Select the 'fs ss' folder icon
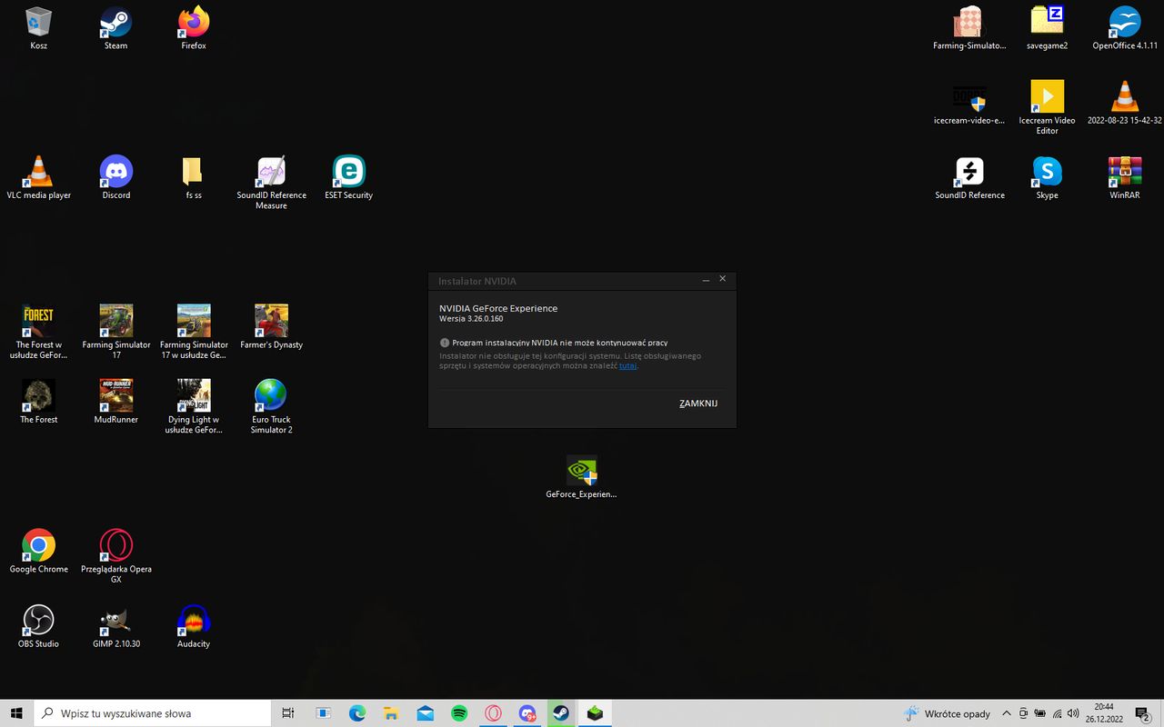The height and width of the screenshot is (727, 1164). [x=194, y=178]
